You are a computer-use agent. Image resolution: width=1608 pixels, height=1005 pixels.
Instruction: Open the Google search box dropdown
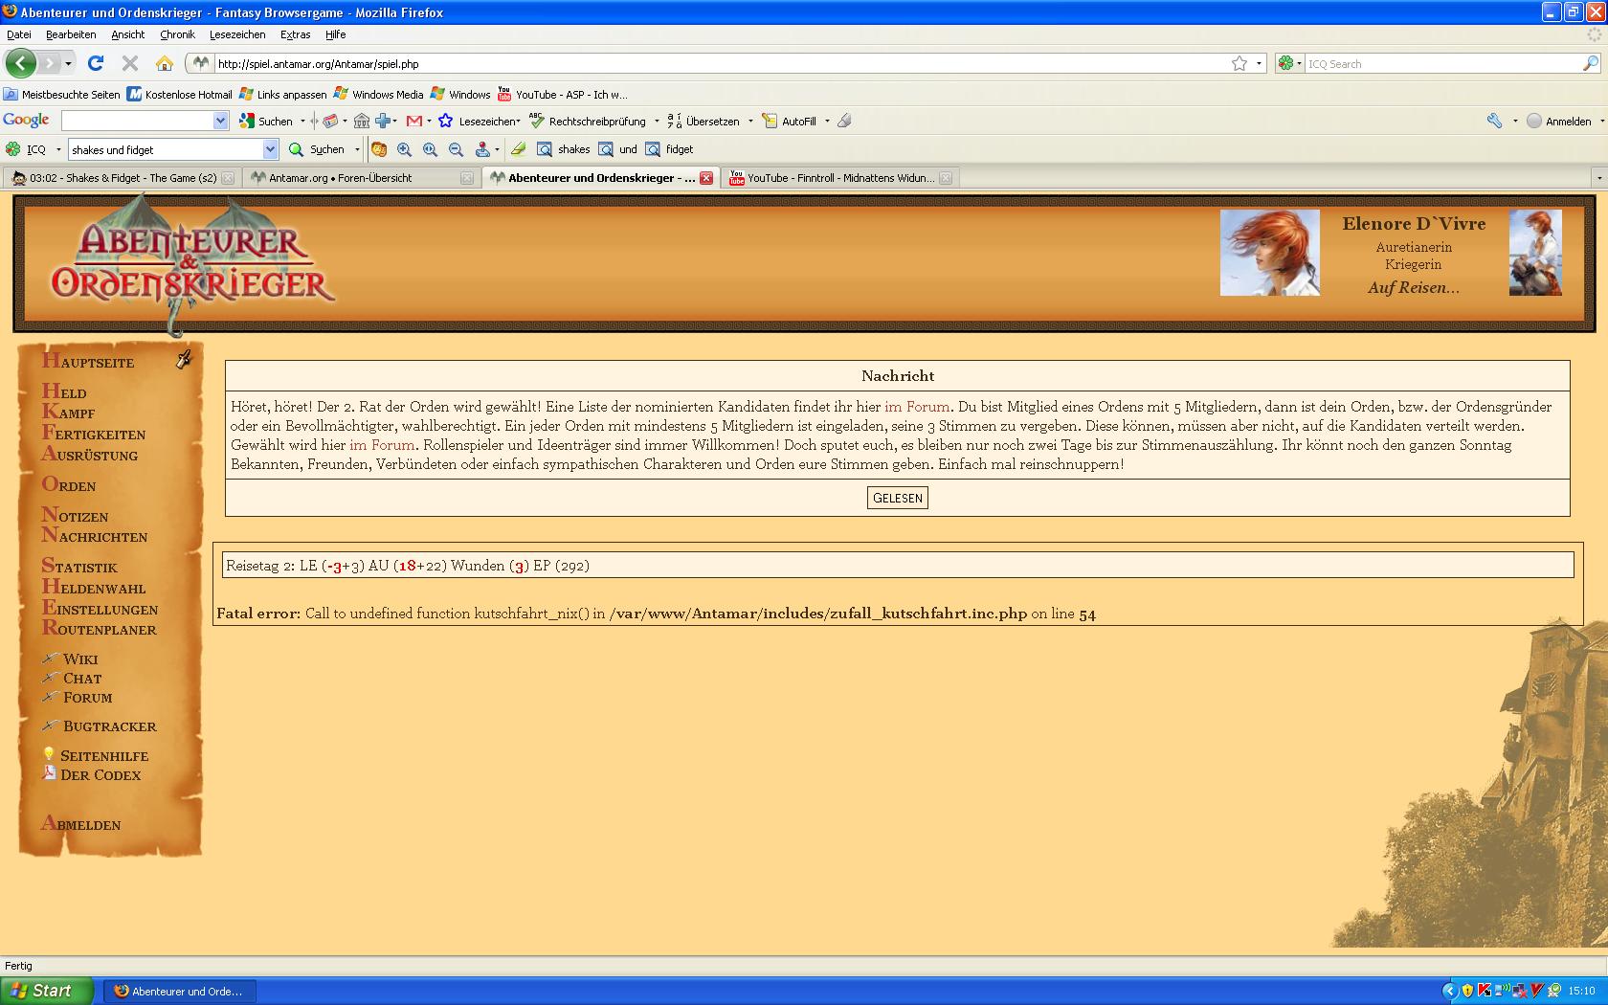coord(220,122)
